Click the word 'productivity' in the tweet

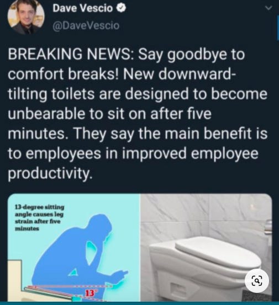tap(50, 173)
